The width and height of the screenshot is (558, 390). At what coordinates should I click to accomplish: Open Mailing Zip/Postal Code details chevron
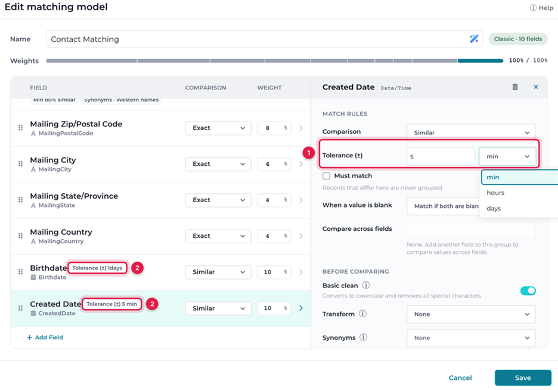point(301,128)
